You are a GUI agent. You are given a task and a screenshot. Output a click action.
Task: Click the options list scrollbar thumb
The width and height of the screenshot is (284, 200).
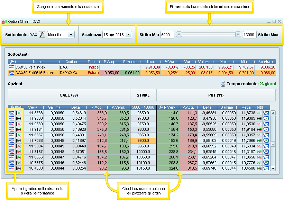coord(273,144)
